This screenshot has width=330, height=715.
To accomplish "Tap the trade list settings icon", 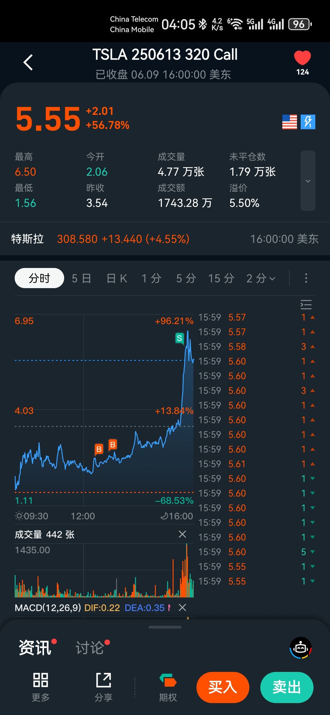I will click(x=306, y=305).
